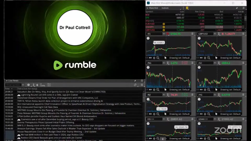This screenshot has height=141, width=251.
Task: Click the crosshair icon in GBP/USD chart
Action: point(205,58)
